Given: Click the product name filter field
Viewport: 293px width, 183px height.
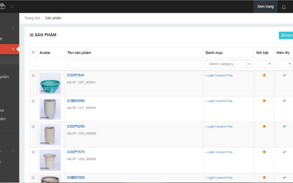Looking at the screenshot, I should coord(134,64).
